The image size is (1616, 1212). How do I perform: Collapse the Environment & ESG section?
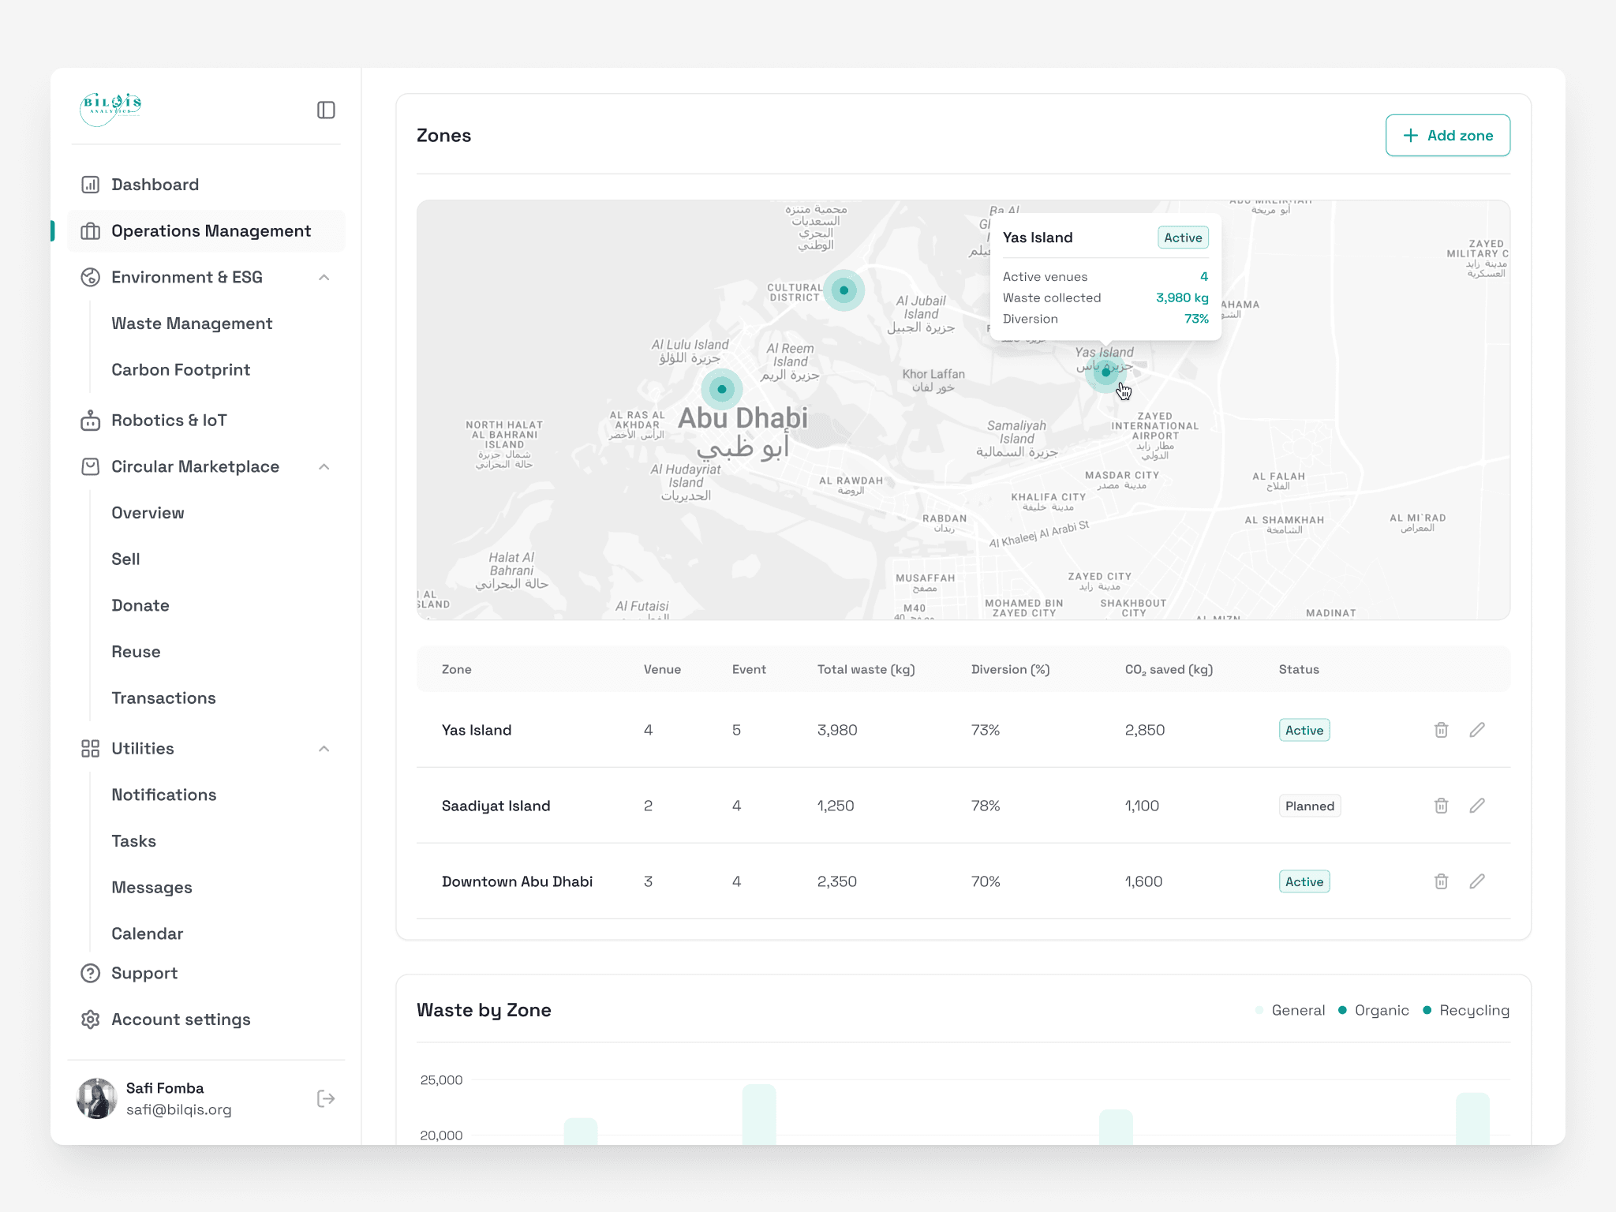(x=324, y=277)
